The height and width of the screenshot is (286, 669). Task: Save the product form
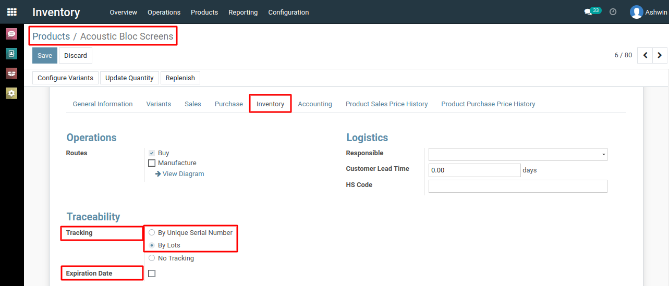(45, 56)
